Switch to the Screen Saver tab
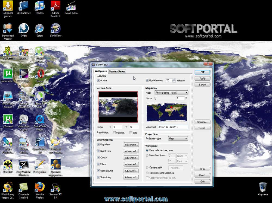The height and width of the screenshot is (203, 272). pyautogui.click(x=117, y=71)
